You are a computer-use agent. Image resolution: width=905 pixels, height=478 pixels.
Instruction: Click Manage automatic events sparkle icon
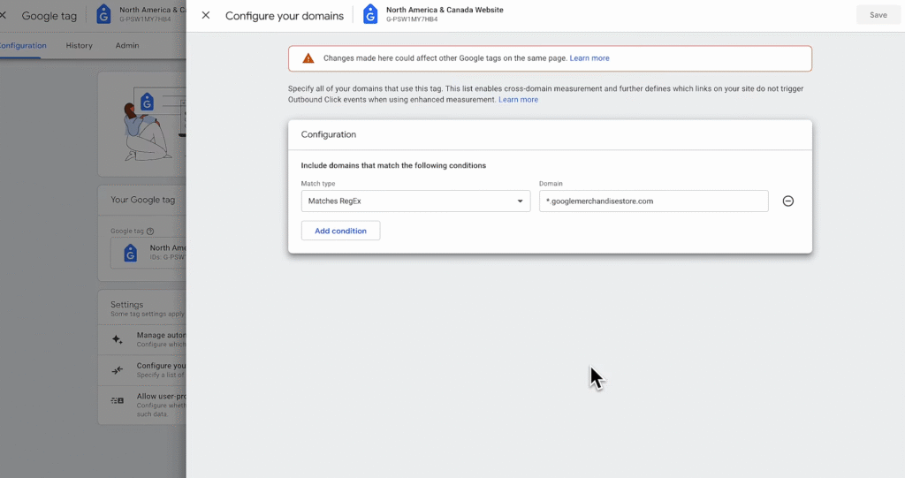[118, 339]
